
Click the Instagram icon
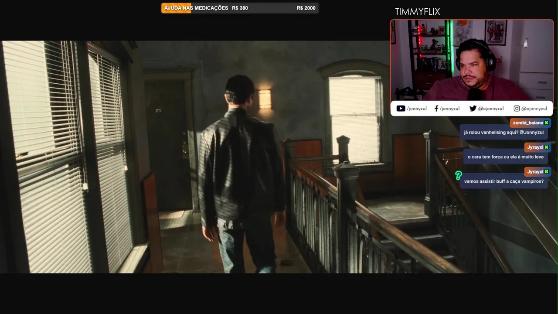click(x=517, y=109)
